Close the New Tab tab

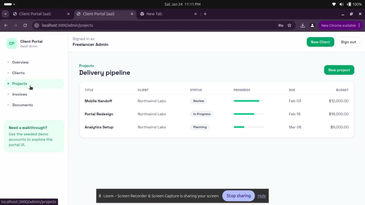pyautogui.click(x=196, y=14)
